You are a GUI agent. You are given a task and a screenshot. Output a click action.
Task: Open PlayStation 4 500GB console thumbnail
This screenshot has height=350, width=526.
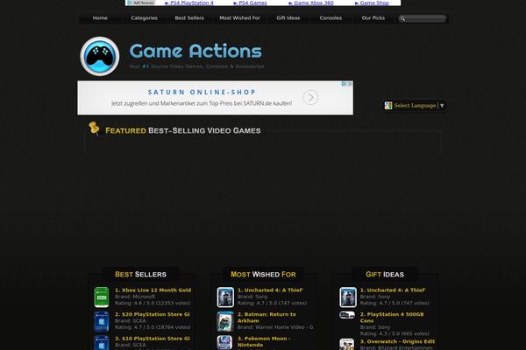(347, 315)
